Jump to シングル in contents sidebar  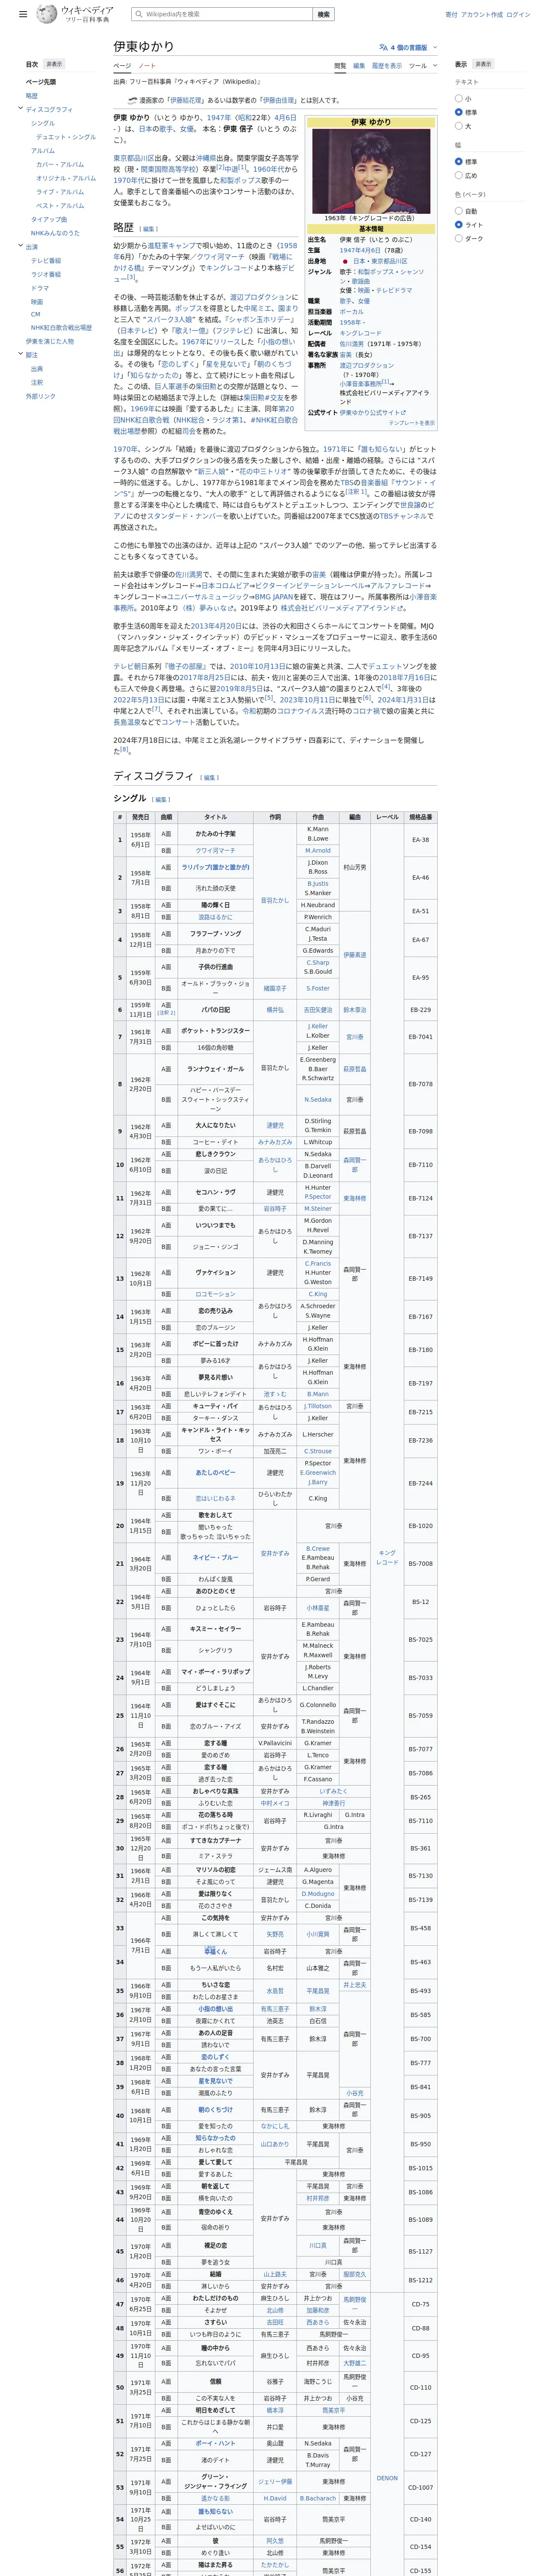[43, 123]
